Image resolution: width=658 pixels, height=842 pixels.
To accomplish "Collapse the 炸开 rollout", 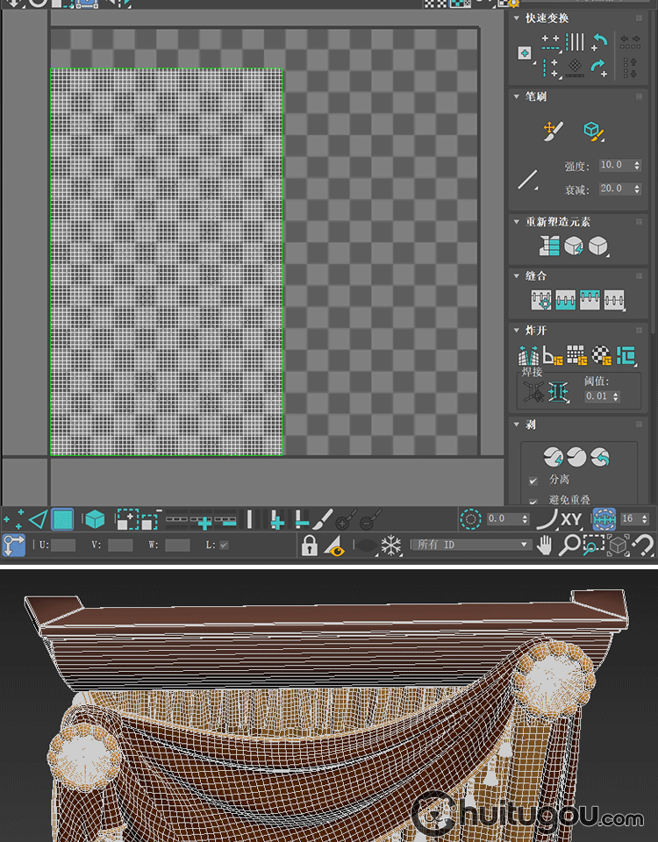I will coord(517,331).
